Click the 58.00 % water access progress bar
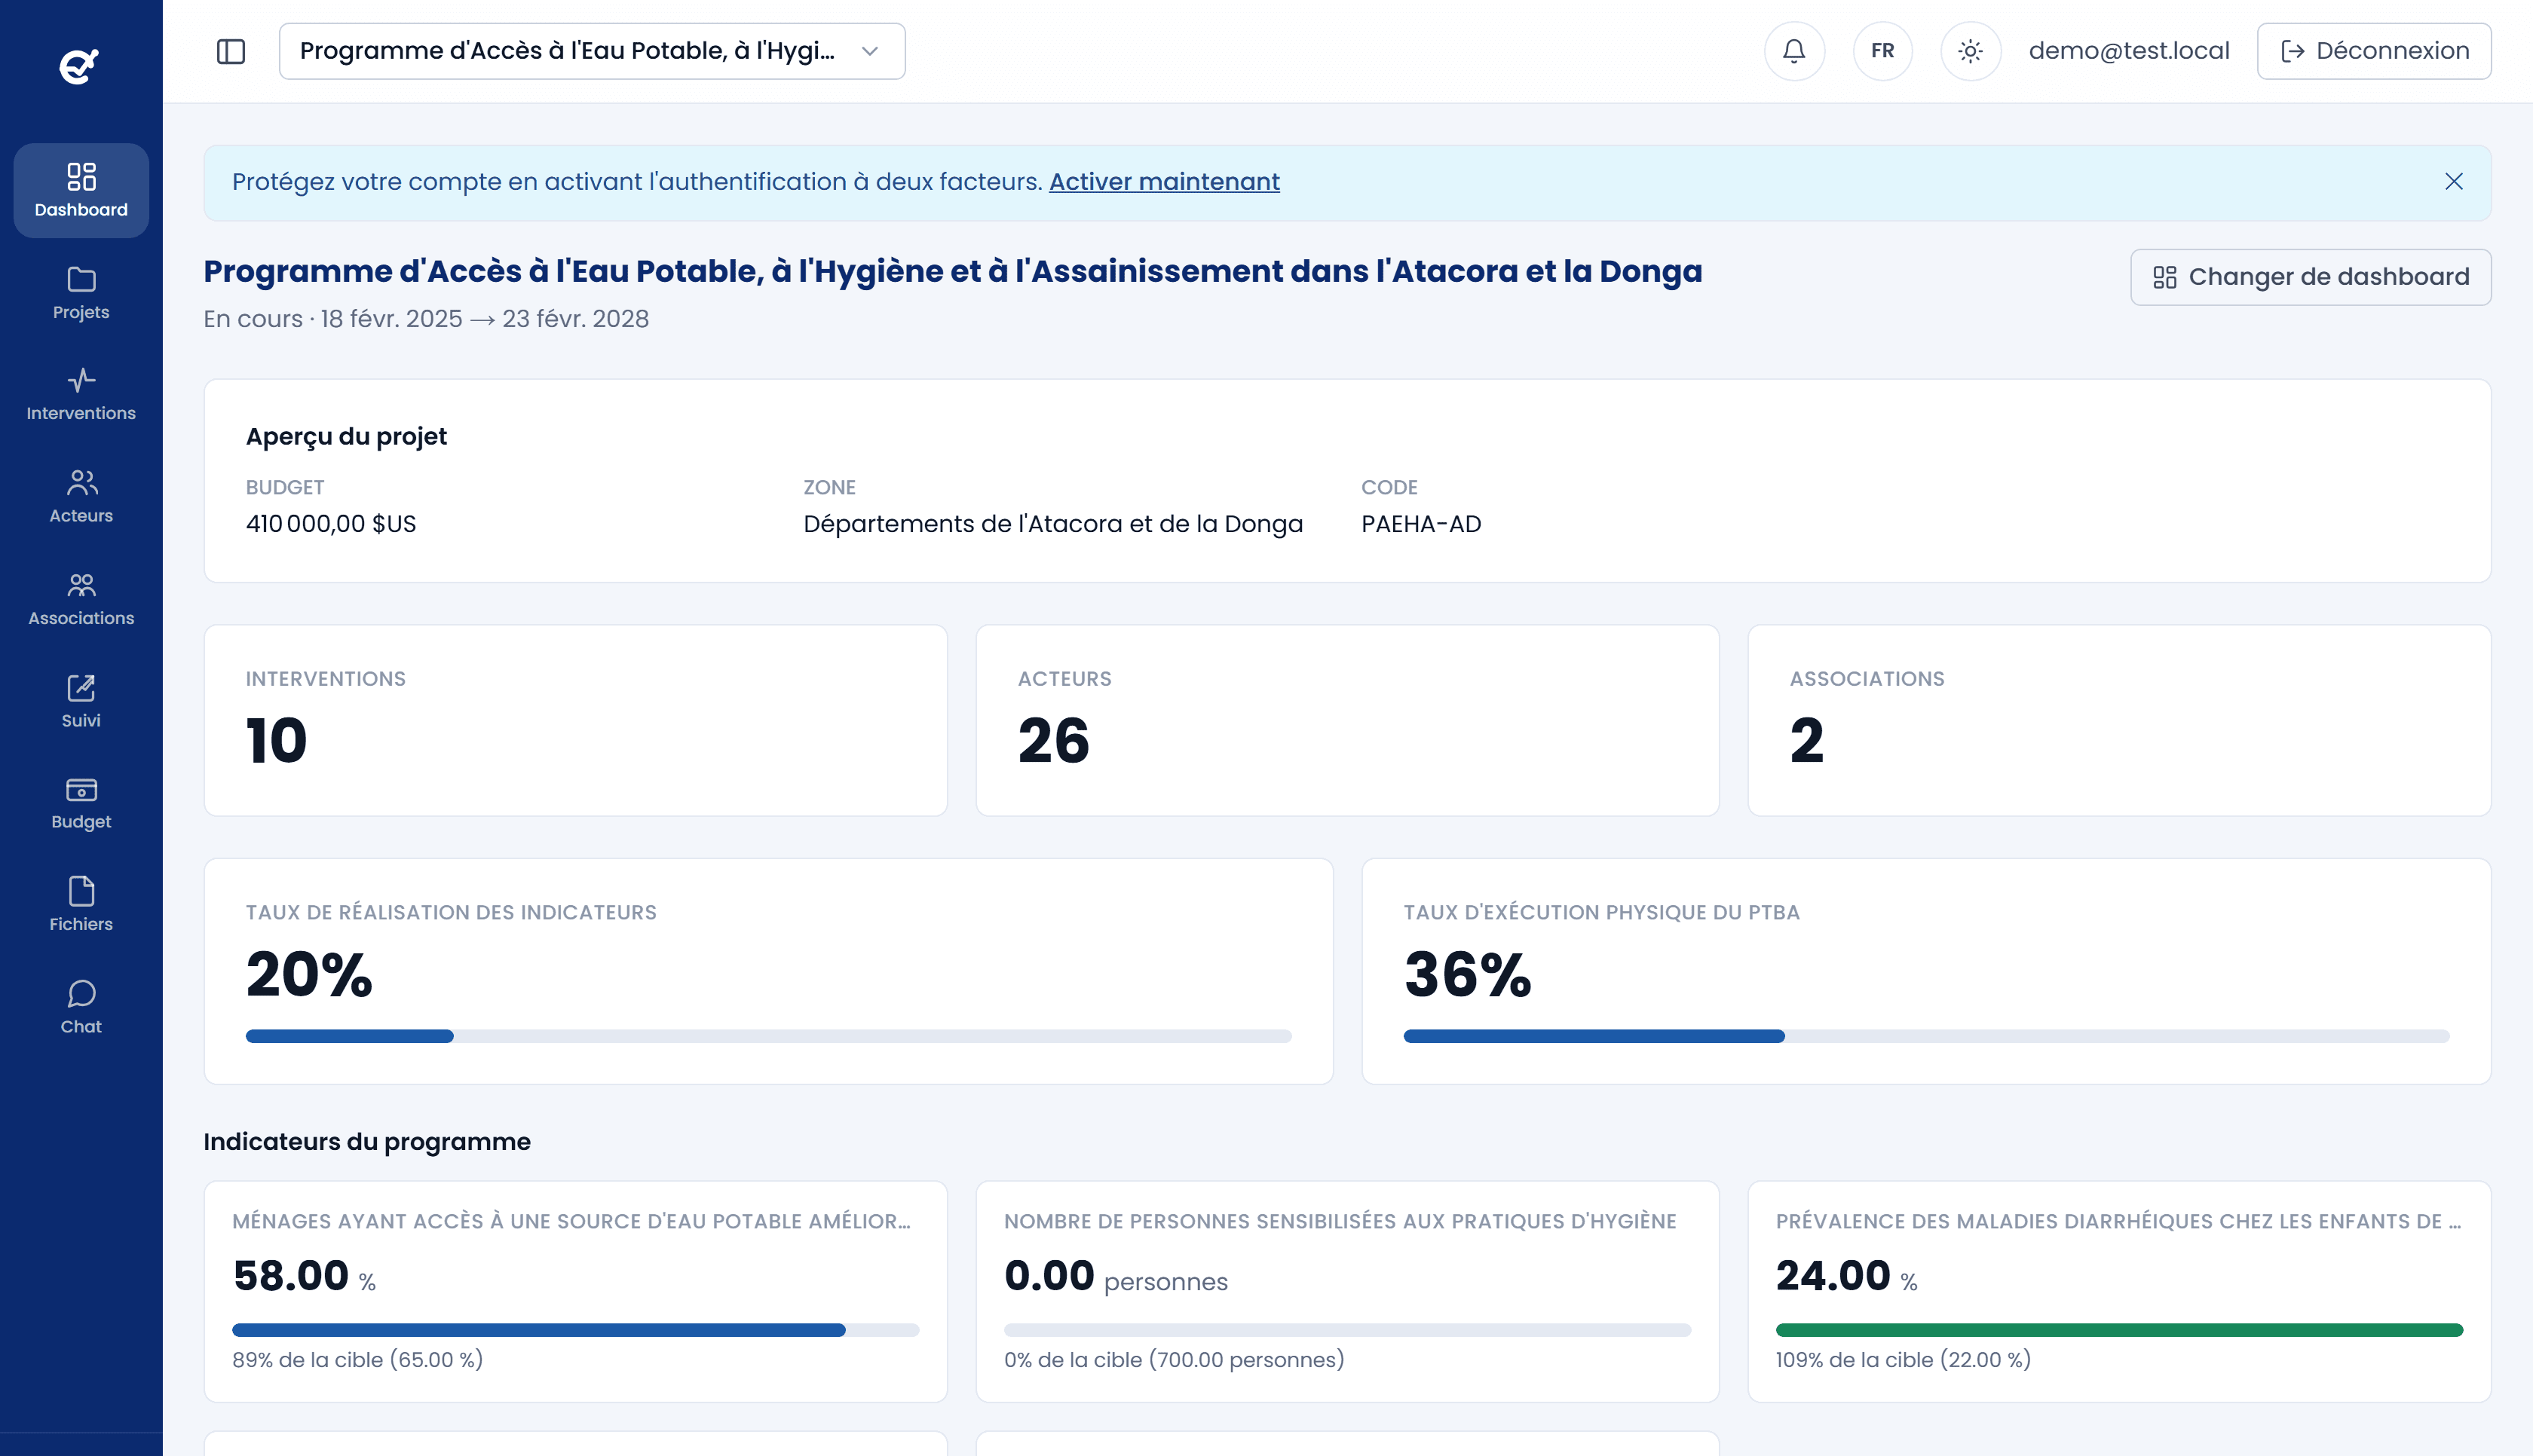 pyautogui.click(x=576, y=1330)
